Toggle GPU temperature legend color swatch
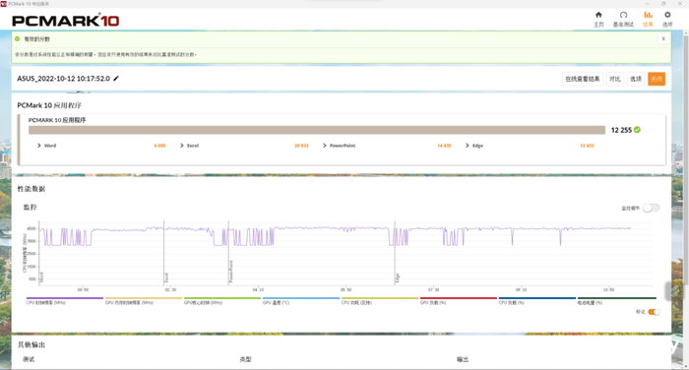Image resolution: width=689 pixels, height=370 pixels. (301, 298)
